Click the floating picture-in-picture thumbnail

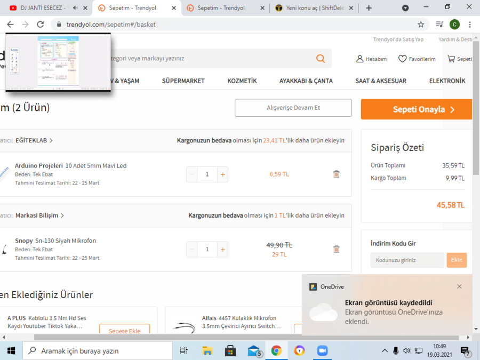(58, 62)
